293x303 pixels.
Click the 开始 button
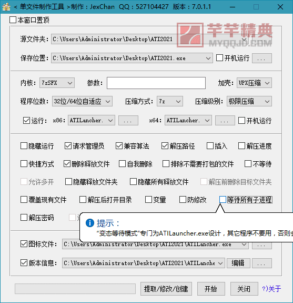tap(211, 289)
